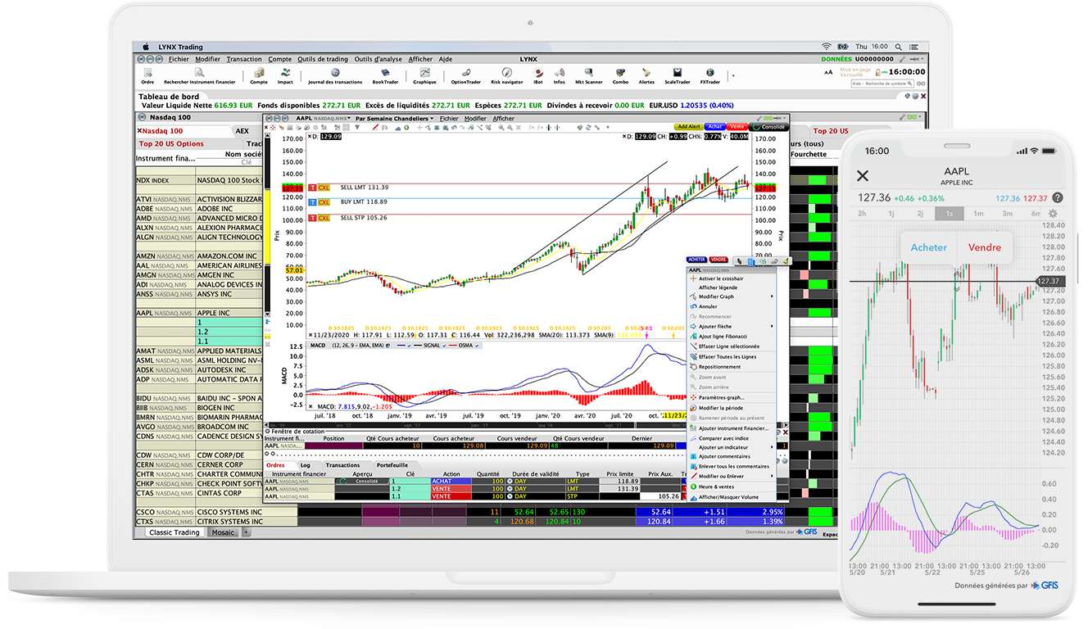Viewport: 1088px width, 629px height.
Task: Open the phone chart settings gear
Action: pos(1053,214)
